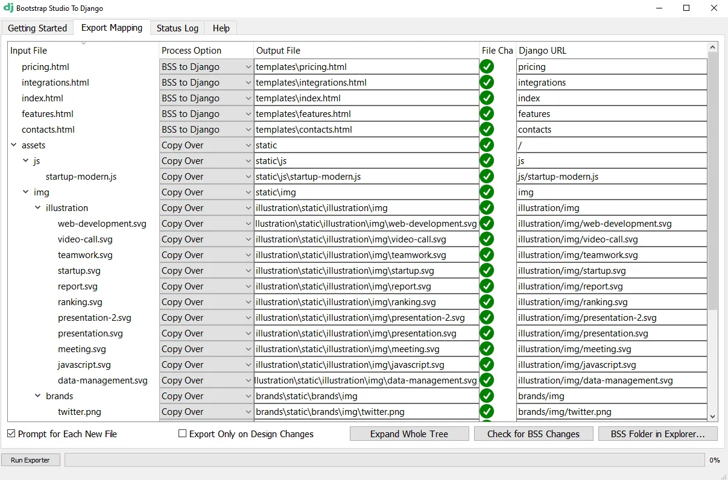
Task: Open Process Option dropdown for index.html
Action: tap(206, 98)
